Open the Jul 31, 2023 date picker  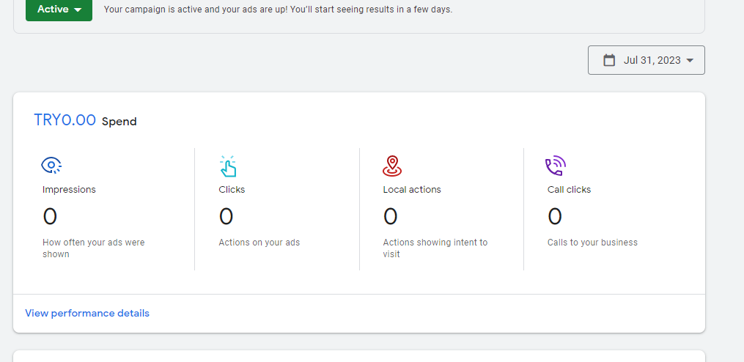pos(647,60)
